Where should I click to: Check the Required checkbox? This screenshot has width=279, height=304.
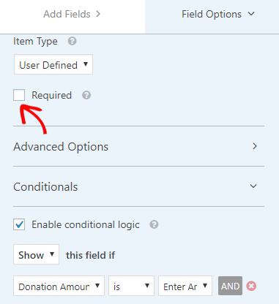pos(19,95)
